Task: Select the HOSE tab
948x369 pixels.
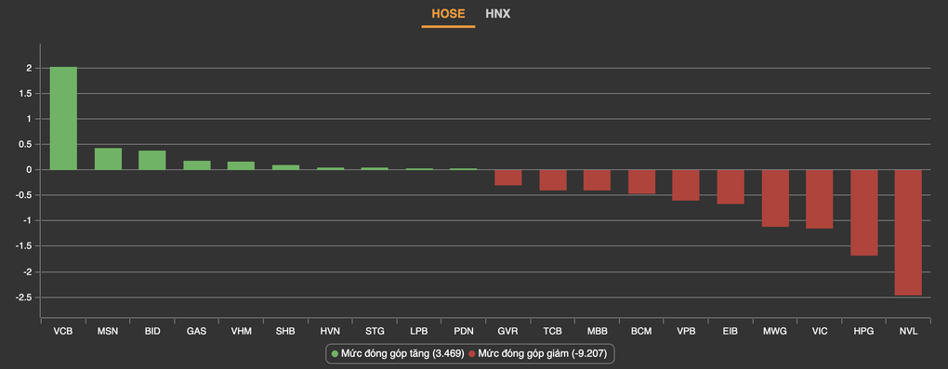Action: 448,14
